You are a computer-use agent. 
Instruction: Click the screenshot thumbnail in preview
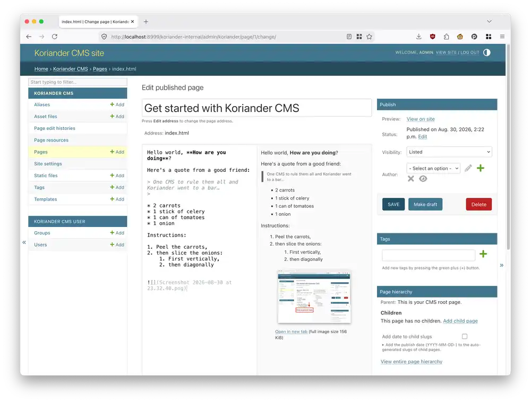314,296
